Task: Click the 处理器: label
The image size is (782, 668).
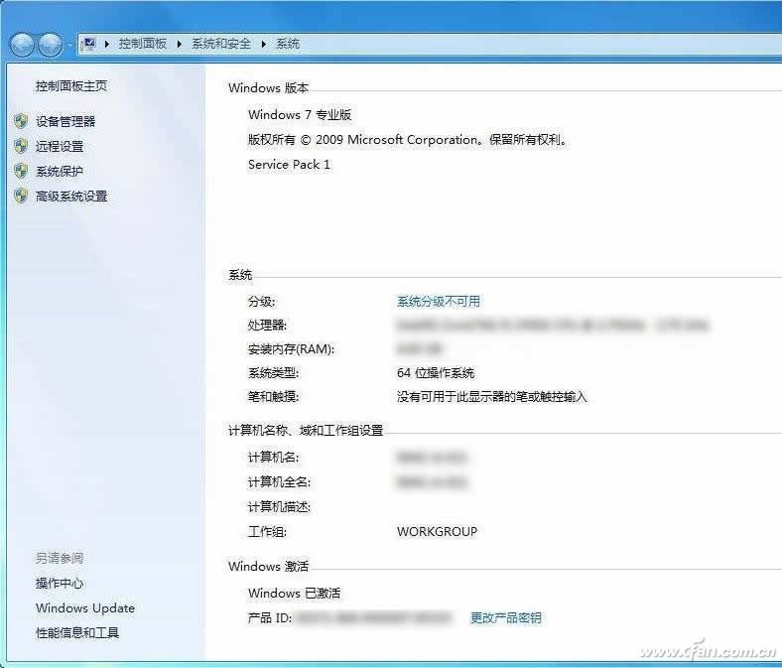Action: point(267,326)
